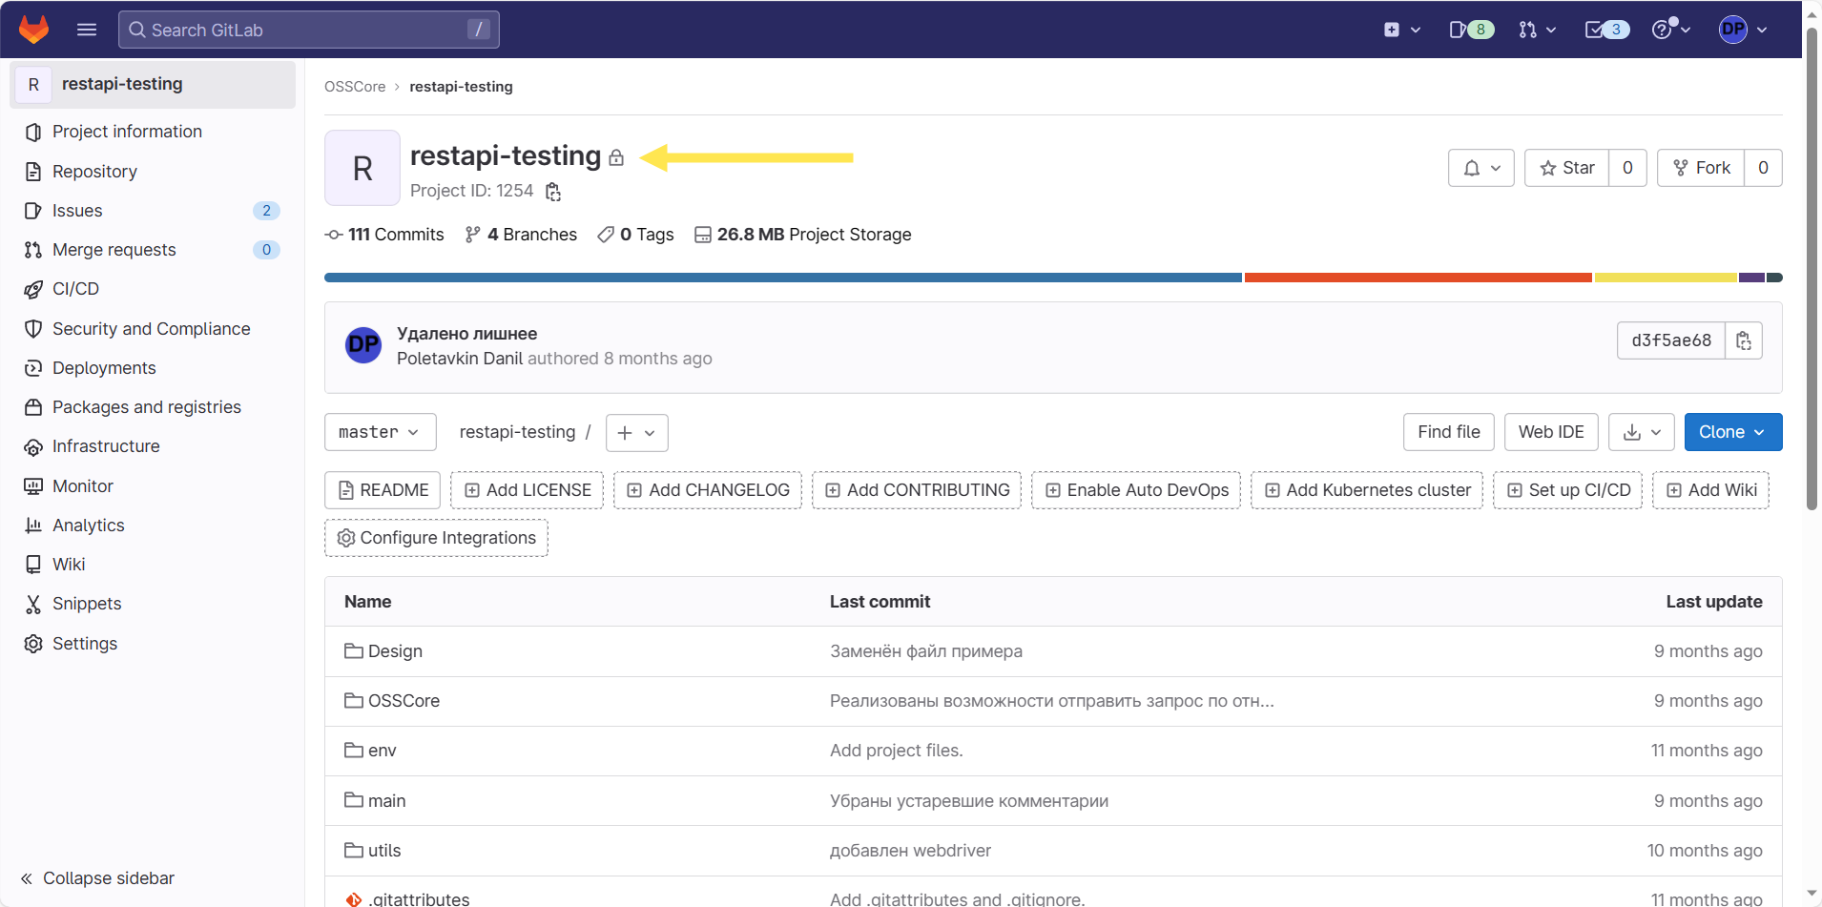This screenshot has height=907, width=1822.
Task: Click Add CONTRIBUTING
Action: (x=917, y=490)
